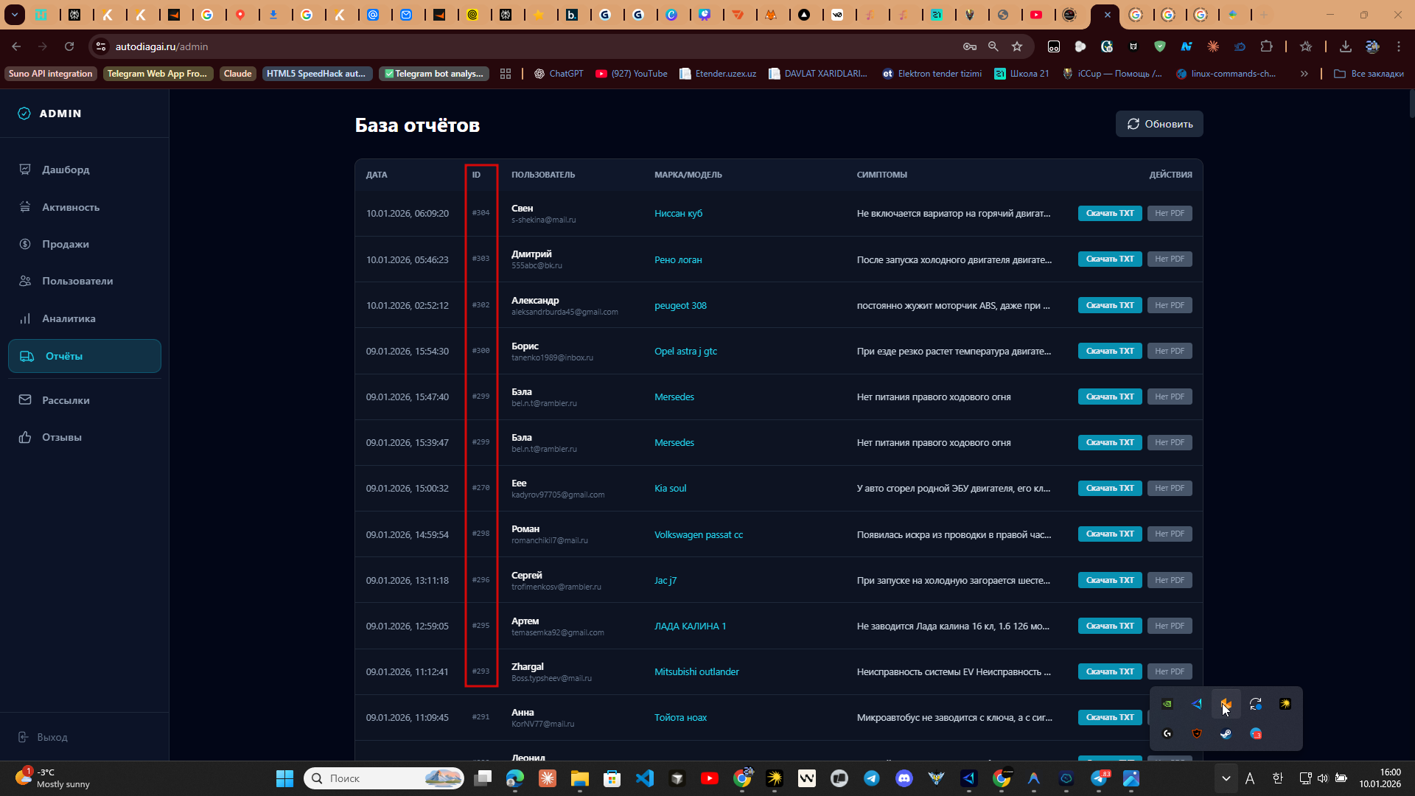This screenshot has height=796, width=1415.
Task: Collapse the system tray overflow arrow
Action: [1226, 778]
